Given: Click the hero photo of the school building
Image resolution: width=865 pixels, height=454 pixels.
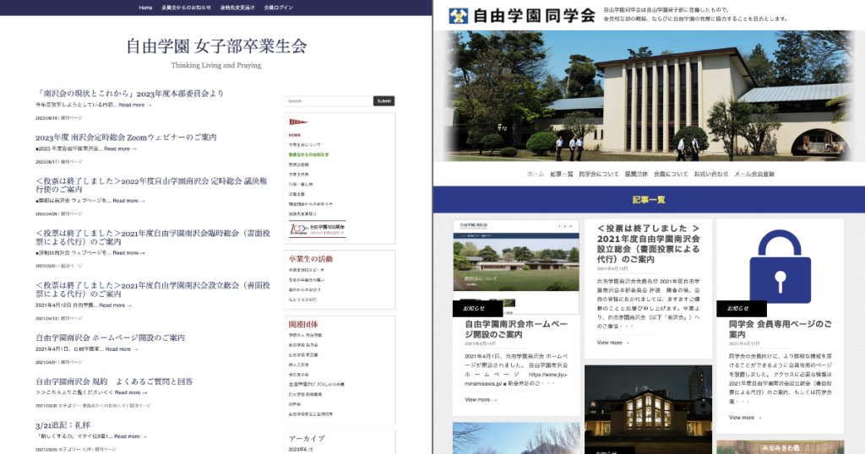Looking at the screenshot, I should [649, 96].
